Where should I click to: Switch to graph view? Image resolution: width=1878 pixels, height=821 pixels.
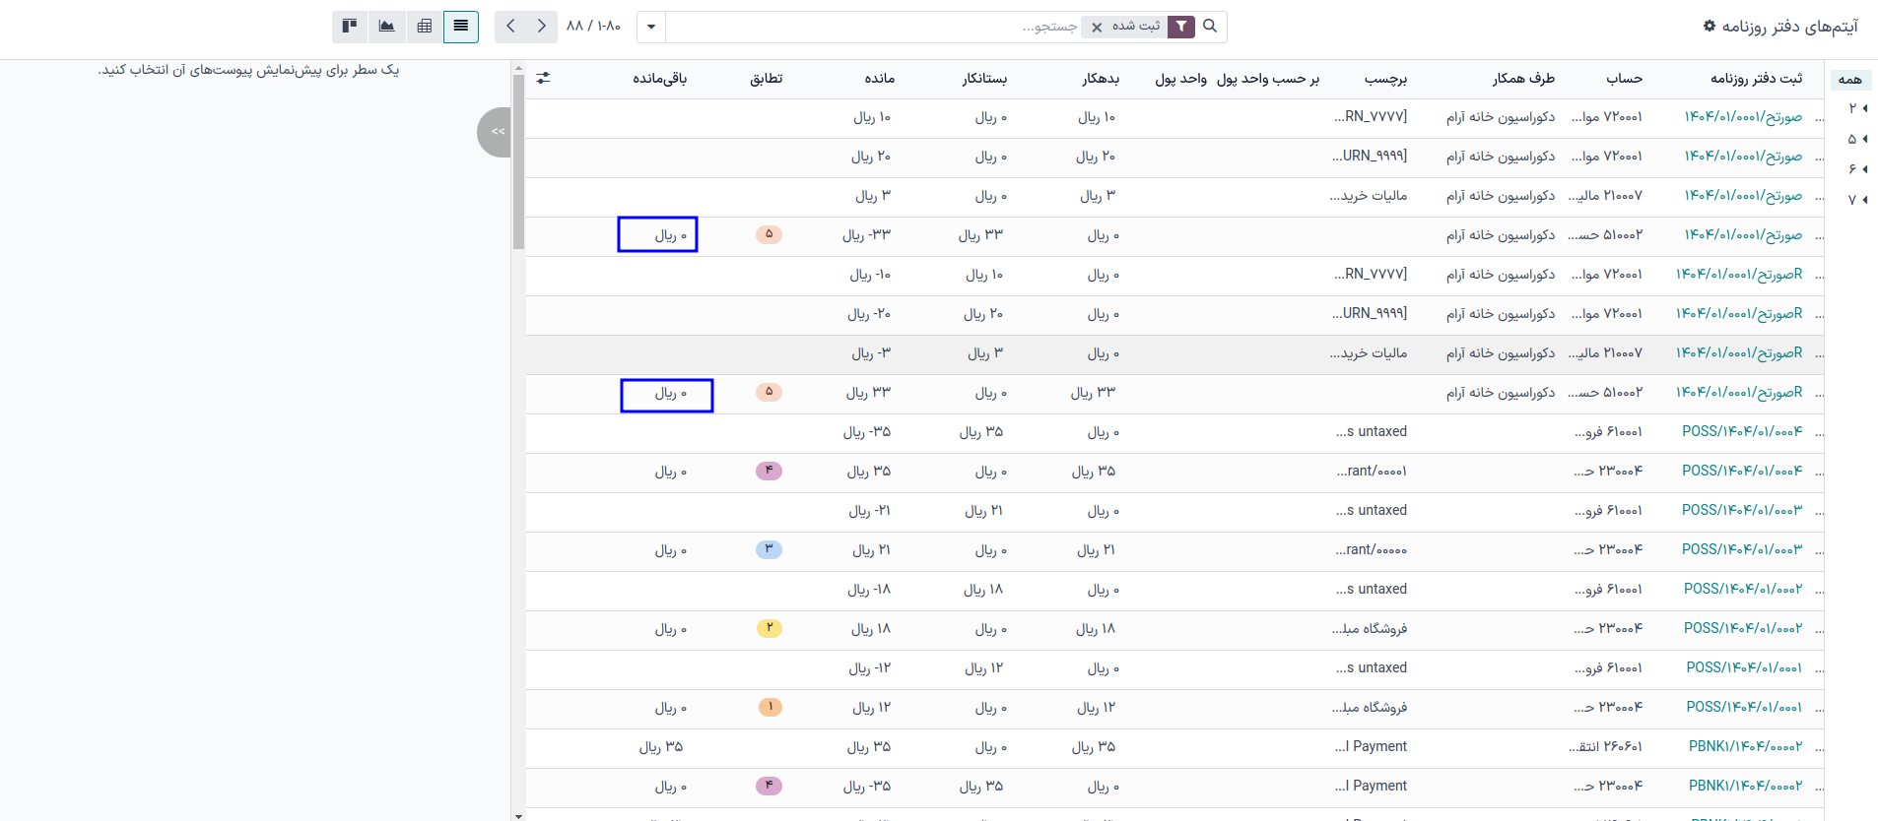coord(386,27)
